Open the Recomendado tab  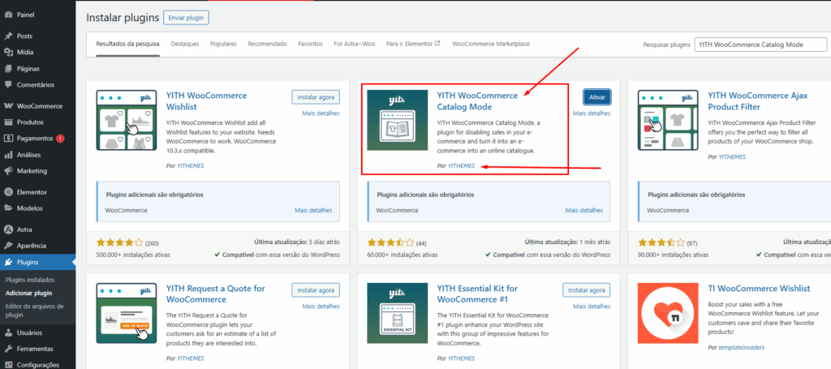click(x=268, y=44)
